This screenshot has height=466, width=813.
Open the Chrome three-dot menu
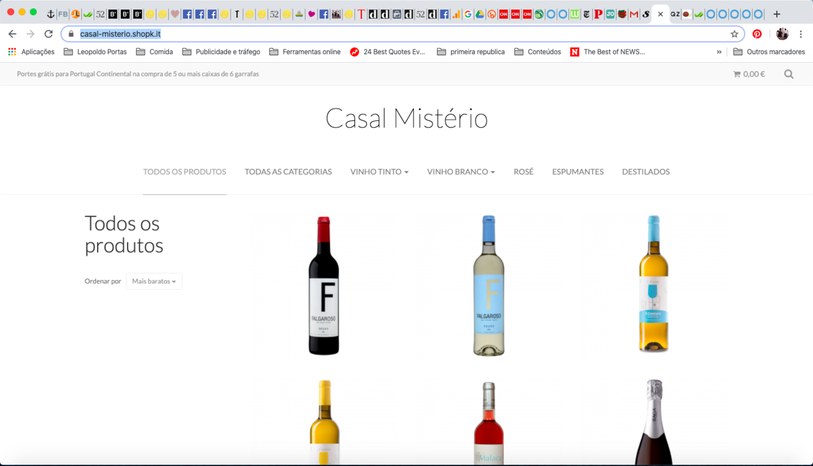[802, 34]
